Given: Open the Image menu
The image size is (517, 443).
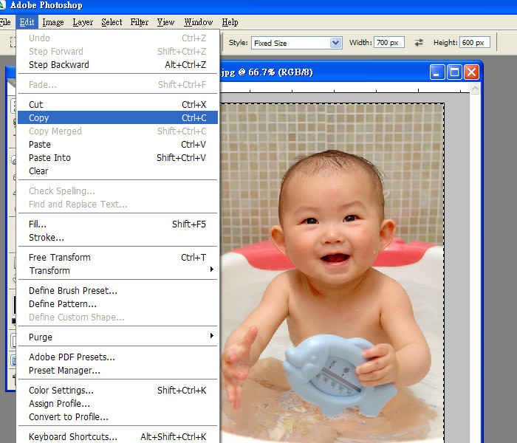Looking at the screenshot, I should tap(53, 22).
